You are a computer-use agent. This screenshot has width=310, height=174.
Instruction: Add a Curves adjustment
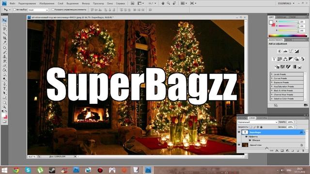tap(291, 51)
